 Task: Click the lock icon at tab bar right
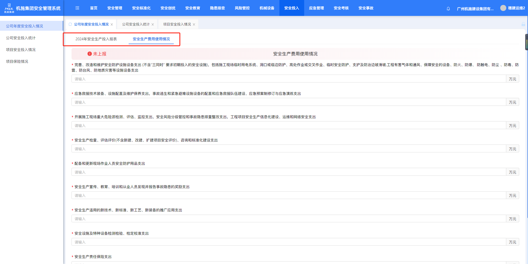[523, 24]
